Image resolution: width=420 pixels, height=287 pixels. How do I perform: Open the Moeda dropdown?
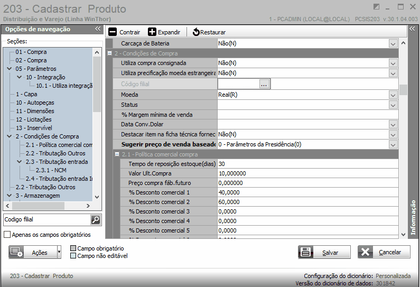pos(393,95)
